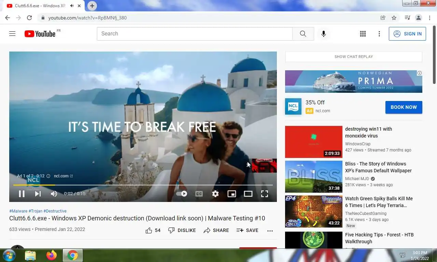This screenshot has width=437, height=262.
Task: Close the Clutt6.6.6.exe tab
Action: click(x=79, y=6)
